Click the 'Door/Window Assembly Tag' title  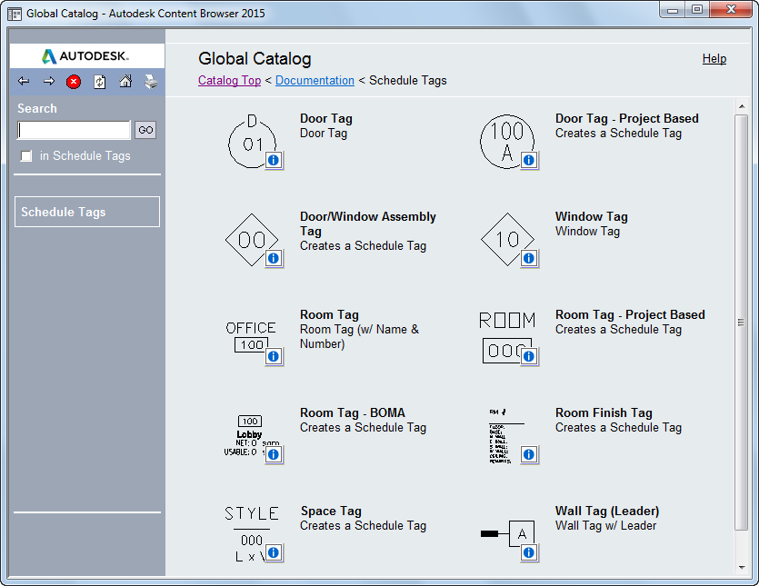point(368,223)
